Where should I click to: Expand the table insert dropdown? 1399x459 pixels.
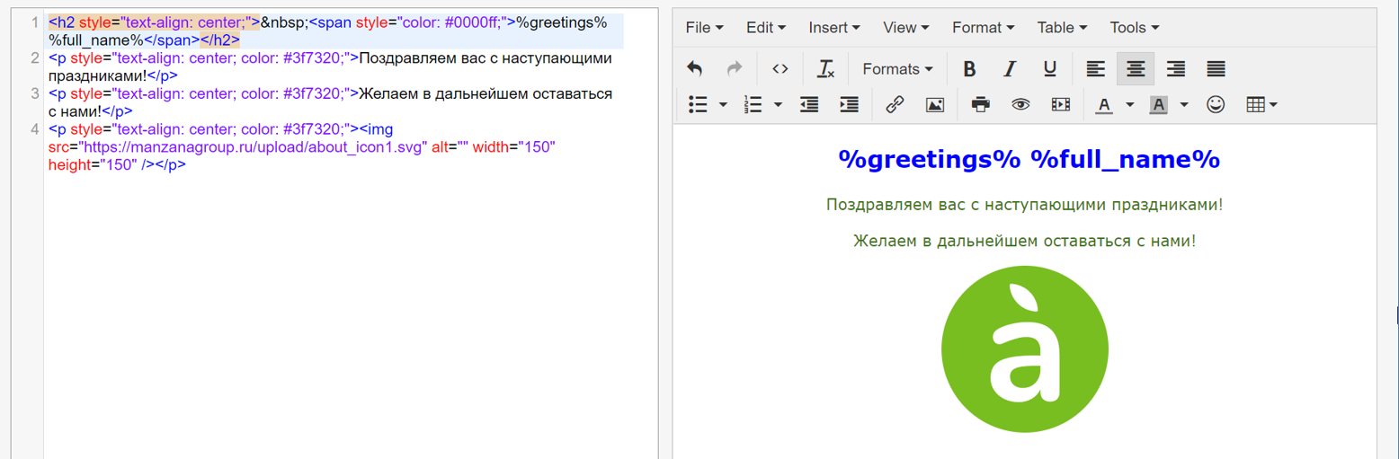click(1262, 105)
